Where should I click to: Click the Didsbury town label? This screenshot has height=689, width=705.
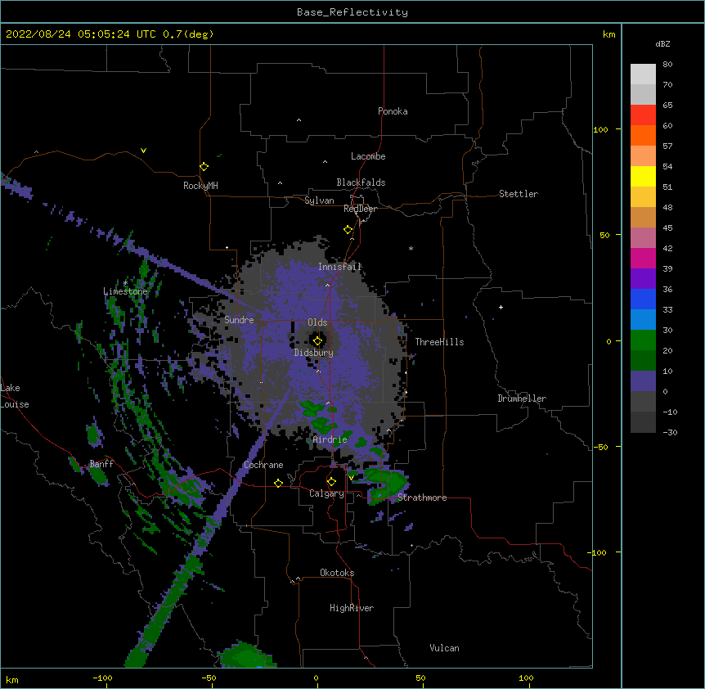pos(314,353)
